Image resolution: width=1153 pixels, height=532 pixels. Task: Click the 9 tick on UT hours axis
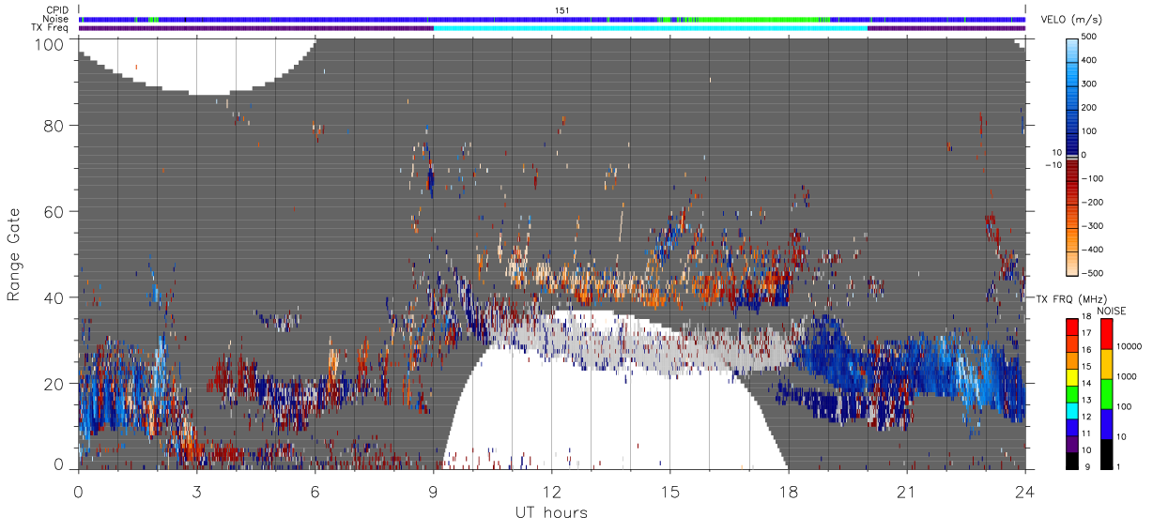[433, 491]
